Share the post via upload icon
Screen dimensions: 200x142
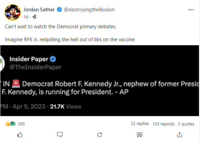click(x=180, y=134)
